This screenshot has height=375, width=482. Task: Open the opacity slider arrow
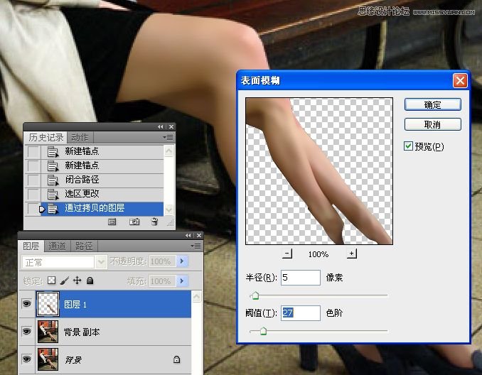click(182, 261)
